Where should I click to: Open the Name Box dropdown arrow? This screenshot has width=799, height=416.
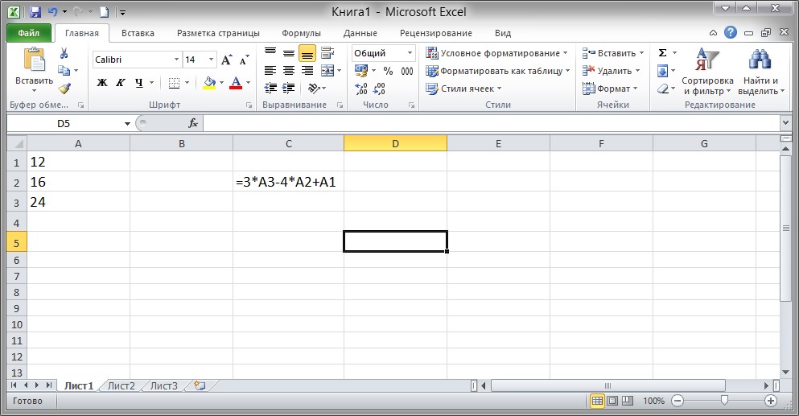127,124
